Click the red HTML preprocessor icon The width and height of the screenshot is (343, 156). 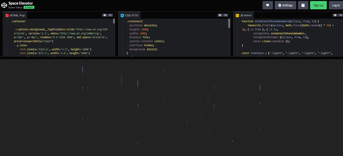click(7, 15)
